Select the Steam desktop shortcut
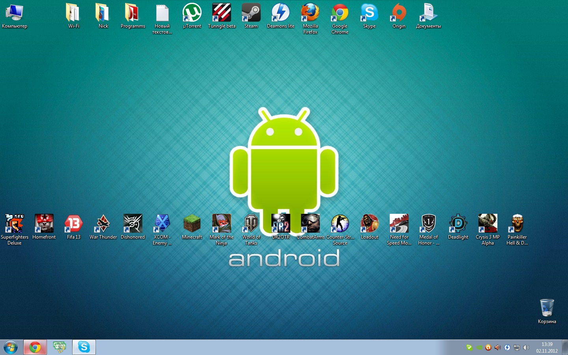Viewport: 568px width, 355px height. click(251, 16)
